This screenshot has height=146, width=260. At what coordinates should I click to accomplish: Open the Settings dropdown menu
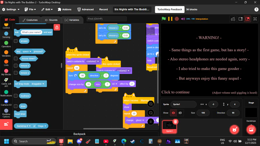point(11,10)
